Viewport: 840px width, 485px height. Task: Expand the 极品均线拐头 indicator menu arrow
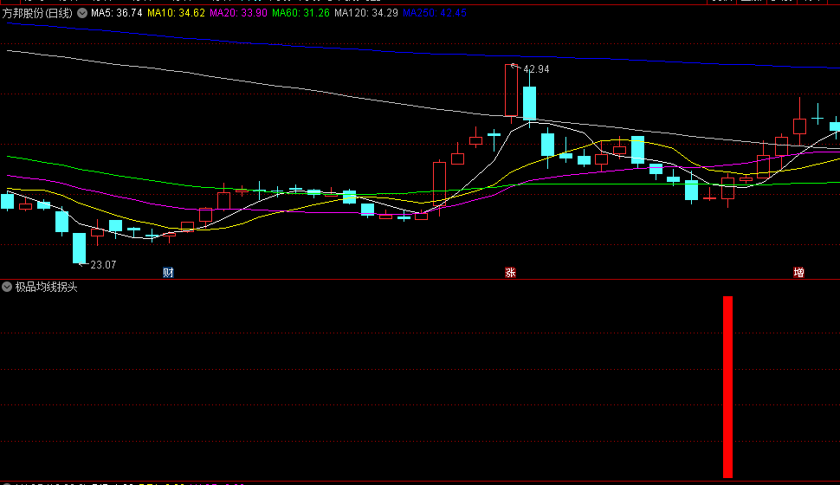[7, 287]
